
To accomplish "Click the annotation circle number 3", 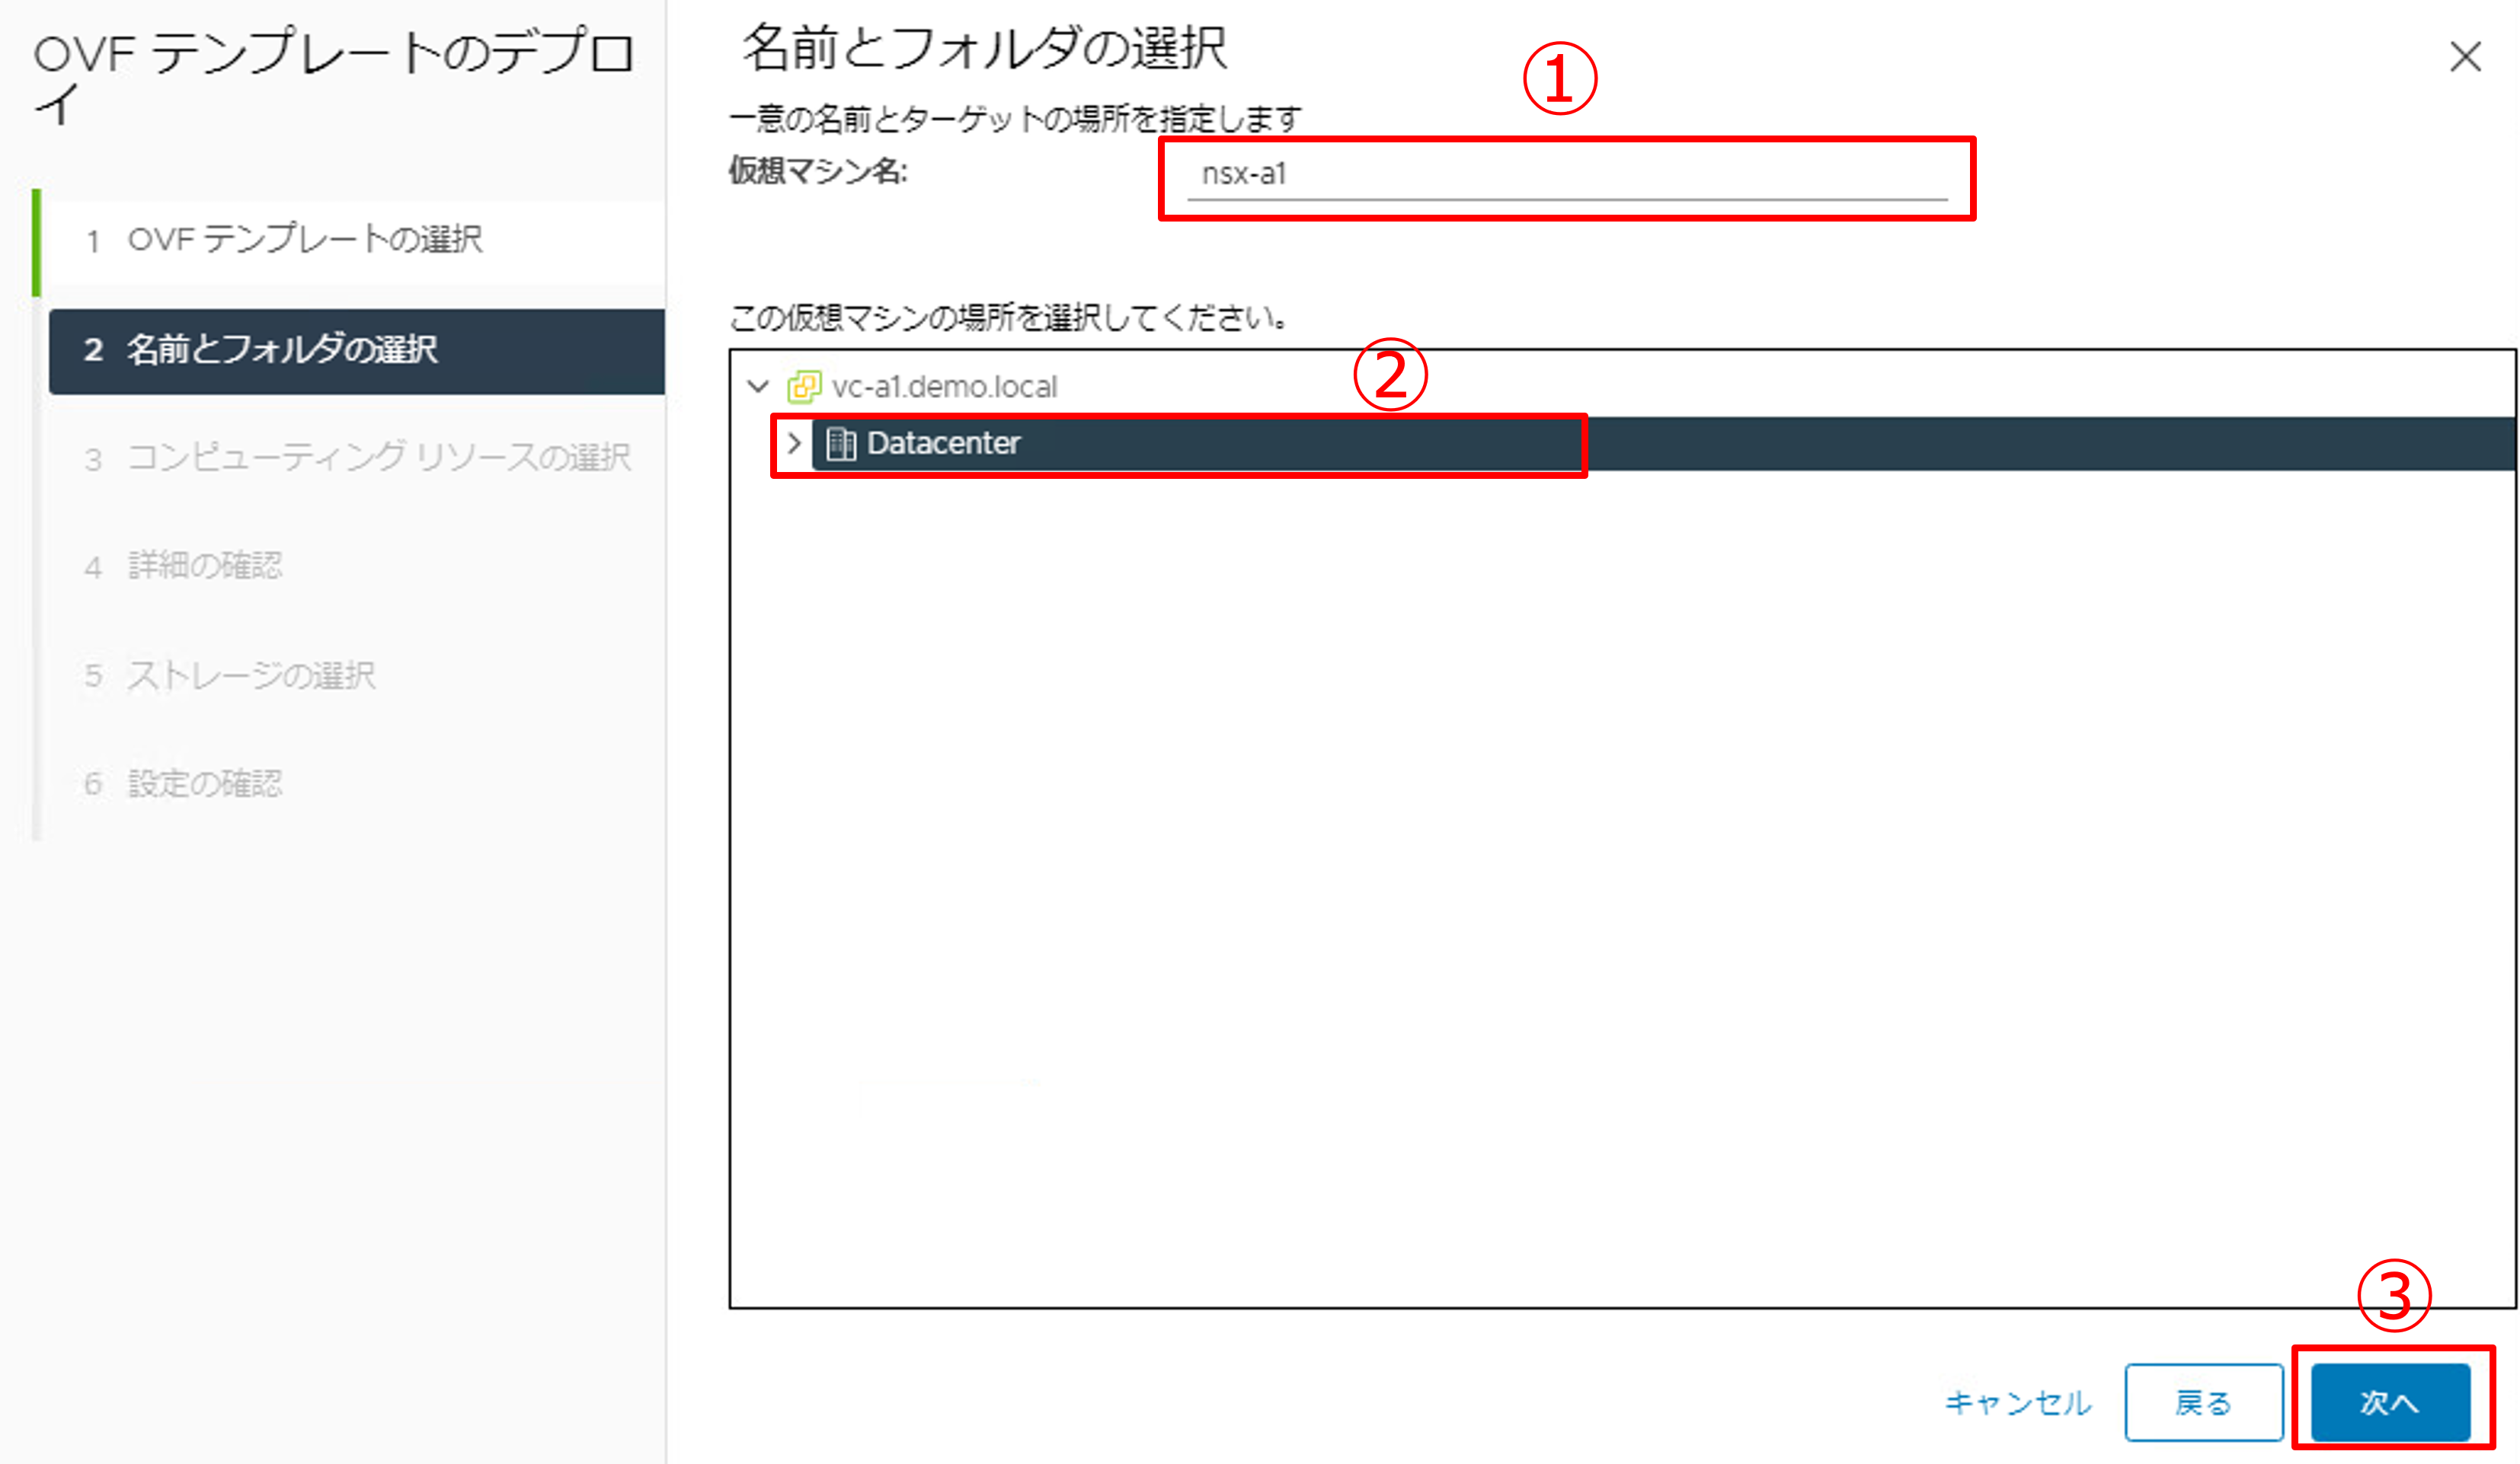I will coord(2394,1295).
